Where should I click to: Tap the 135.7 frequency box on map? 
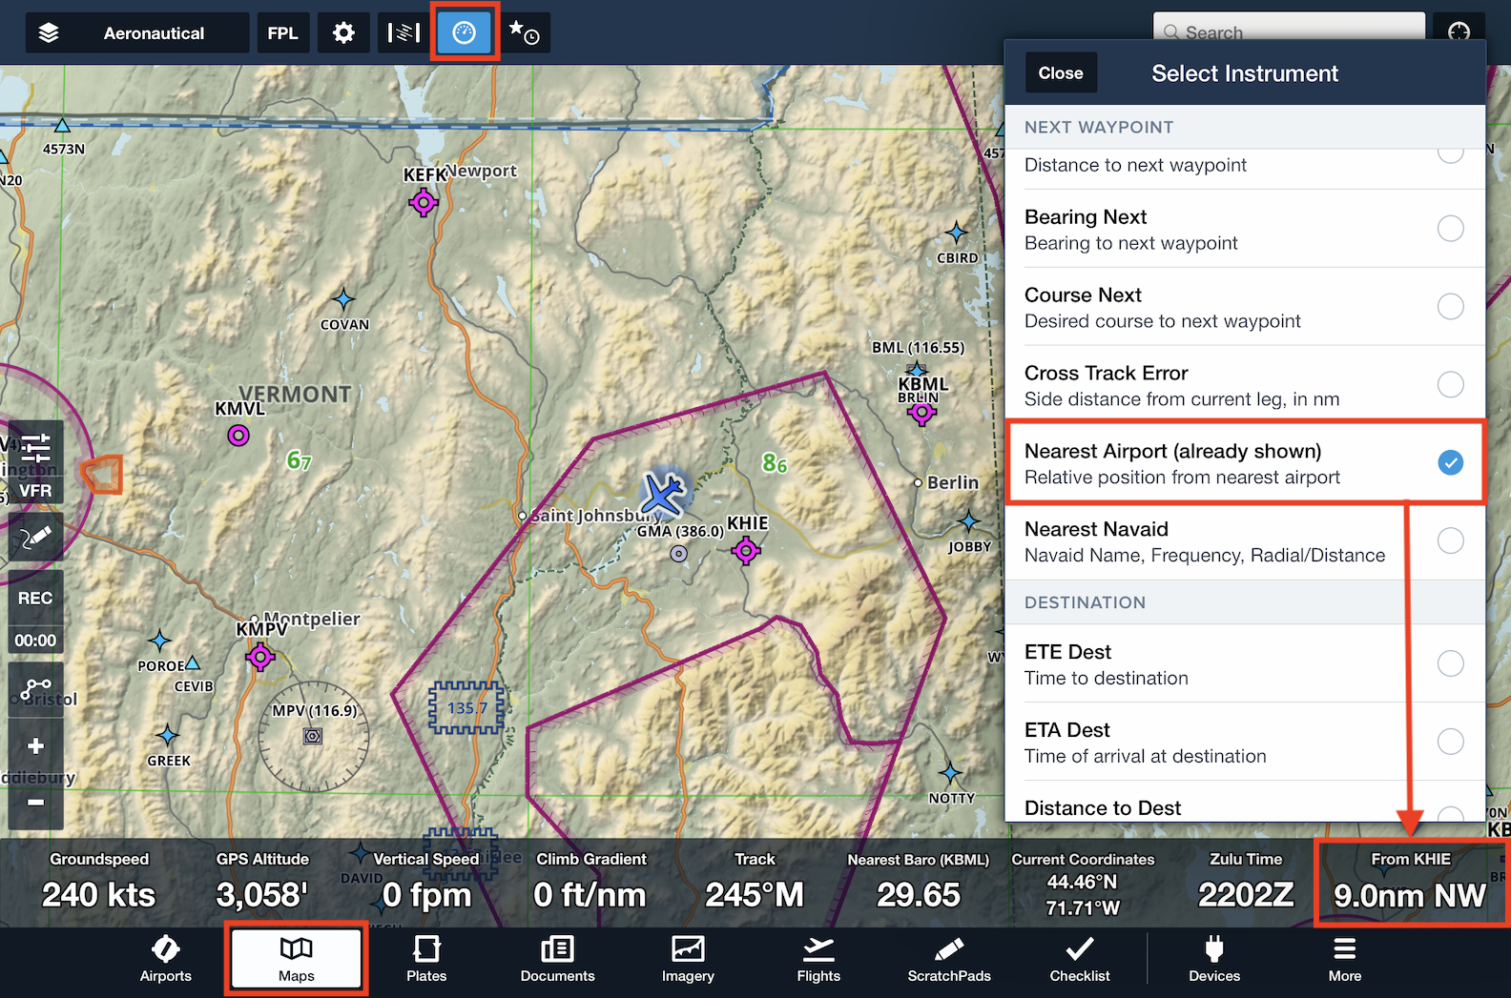click(466, 708)
